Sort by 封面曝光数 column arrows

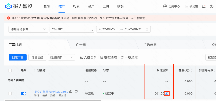215,71
